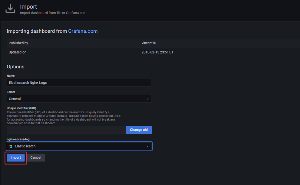Click the 'vincentliu' publisher value
This screenshot has width=300, height=185.
149,43
